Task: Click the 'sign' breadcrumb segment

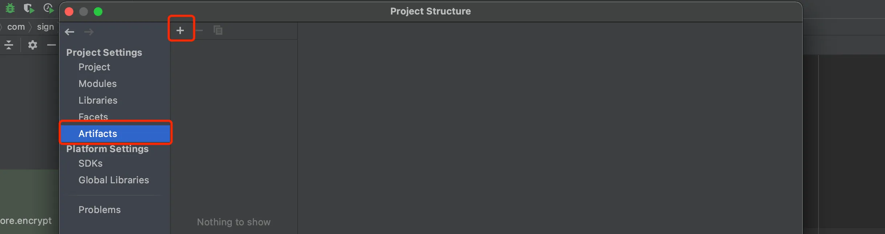Action: coord(45,27)
